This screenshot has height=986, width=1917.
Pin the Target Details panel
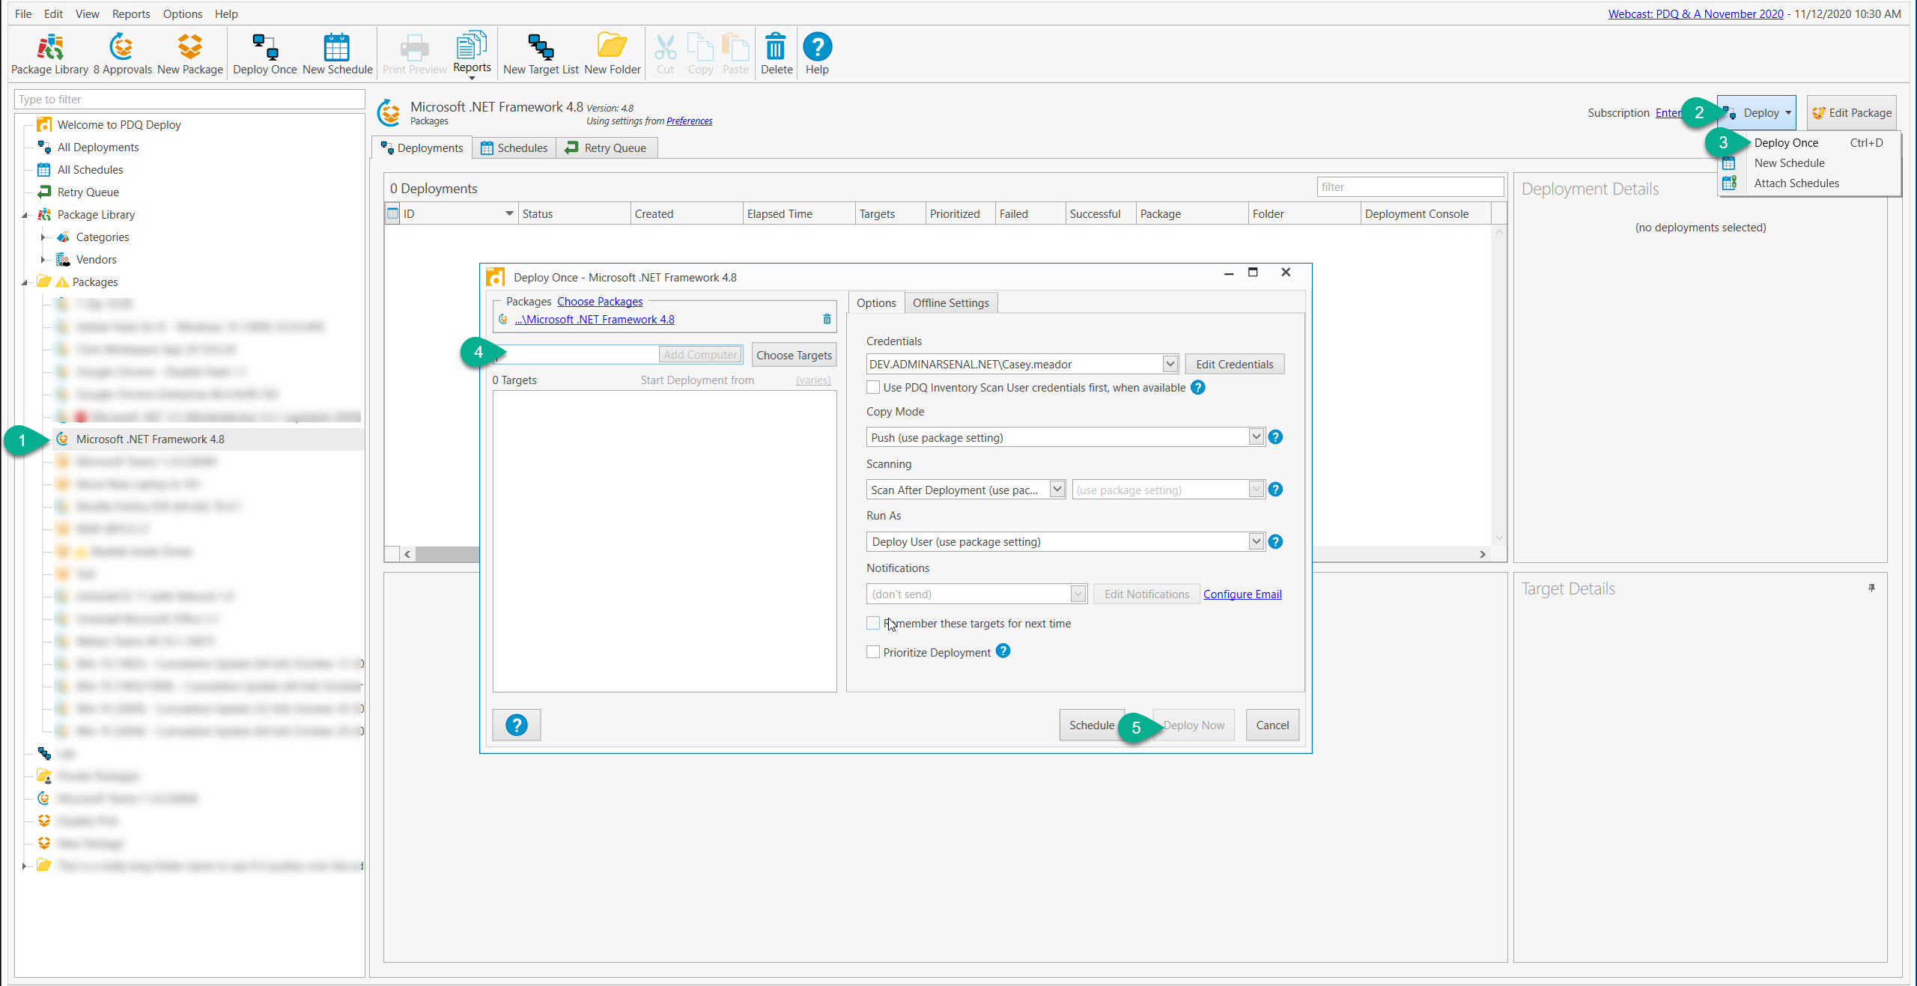(x=1871, y=588)
